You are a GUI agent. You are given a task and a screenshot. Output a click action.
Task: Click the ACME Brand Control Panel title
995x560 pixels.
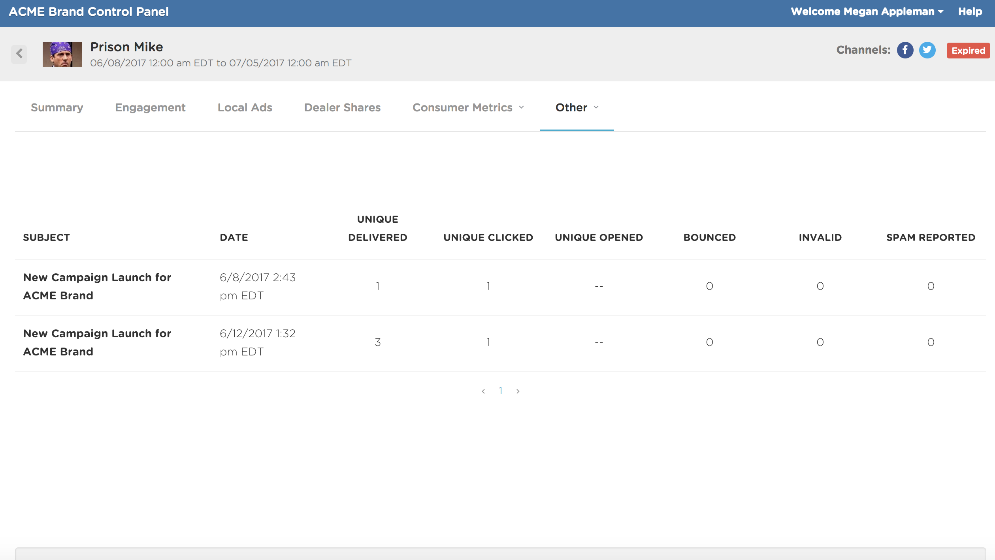[x=89, y=12]
